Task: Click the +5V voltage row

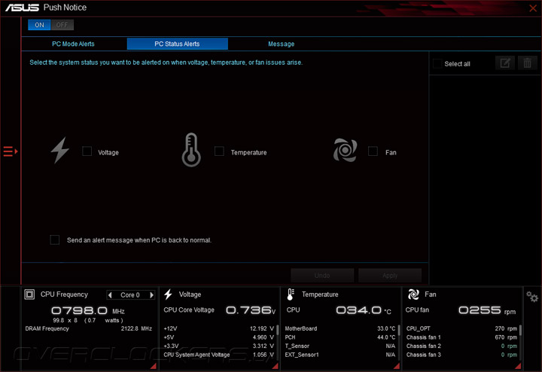Action: 219,337
